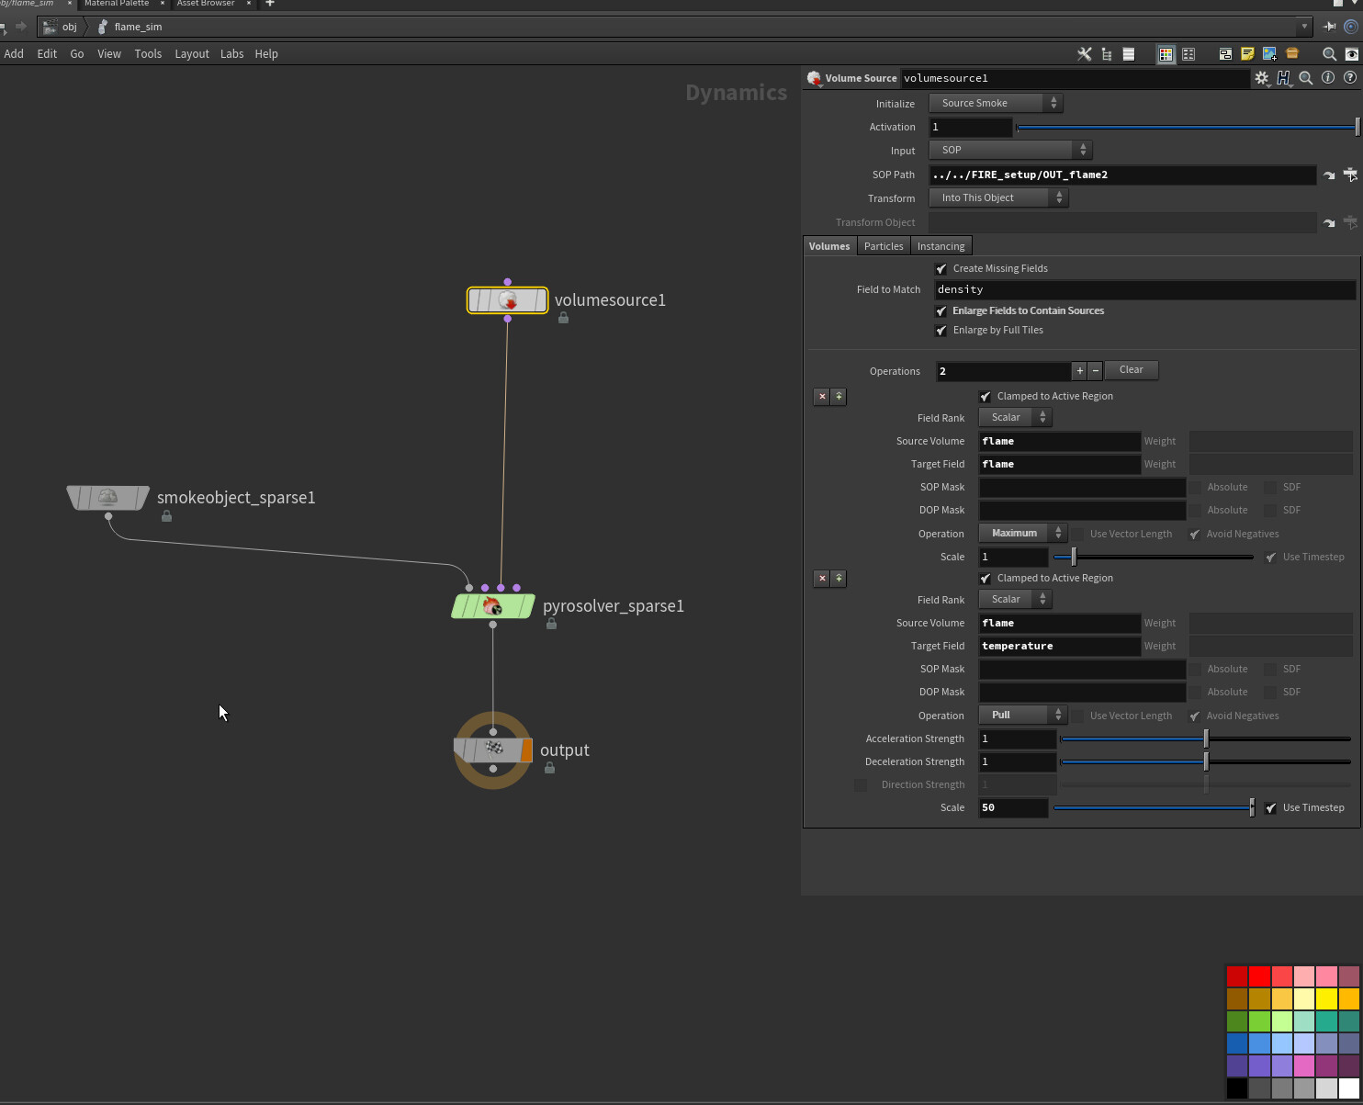
Task: Open Operation Pull dropdown
Action: (1023, 716)
